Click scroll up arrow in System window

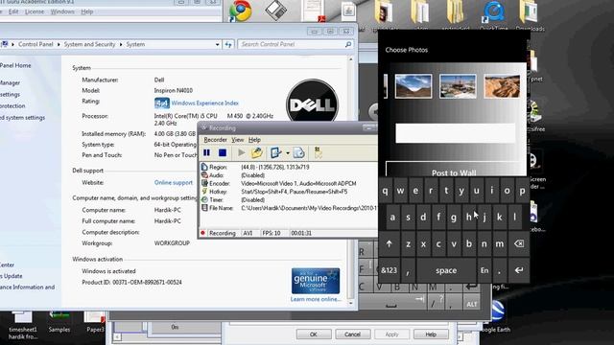350,59
